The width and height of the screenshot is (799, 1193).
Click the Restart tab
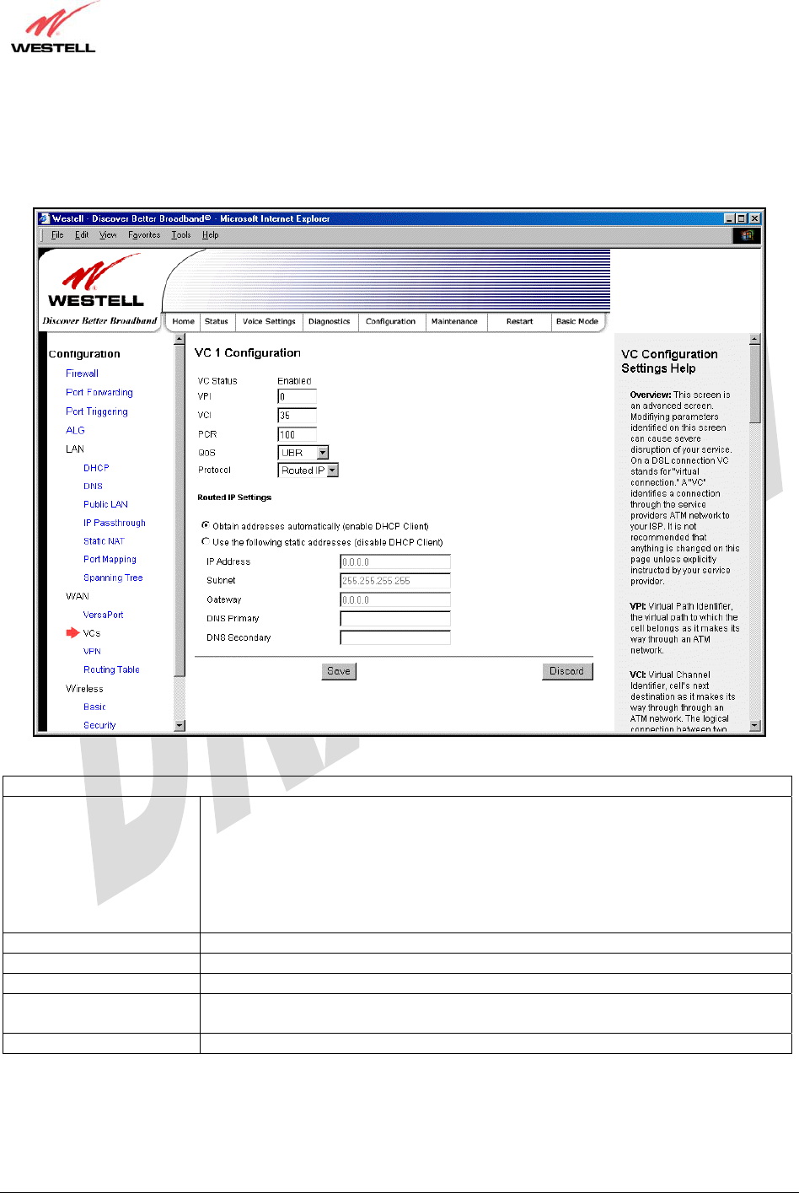coord(519,321)
